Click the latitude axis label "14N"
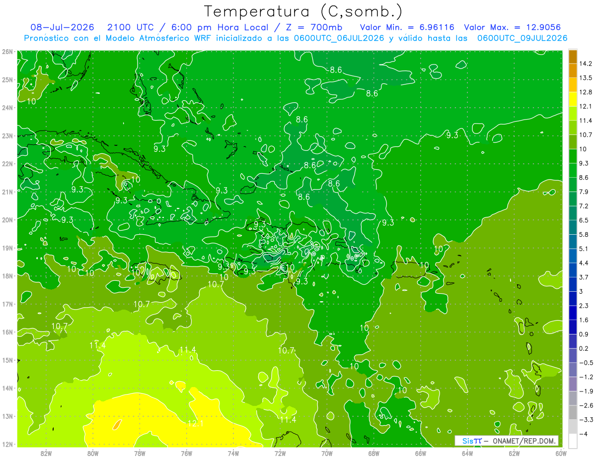Screen dimensions: 596x460 (7, 388)
